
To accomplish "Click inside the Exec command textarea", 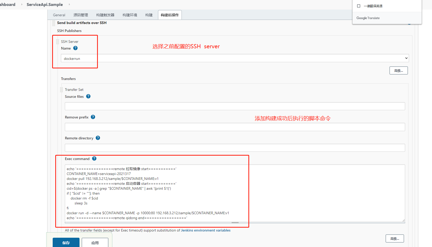I will [x=235, y=193].
